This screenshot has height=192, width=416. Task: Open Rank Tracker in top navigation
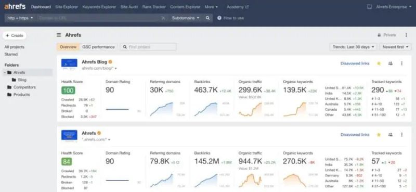(154, 7)
